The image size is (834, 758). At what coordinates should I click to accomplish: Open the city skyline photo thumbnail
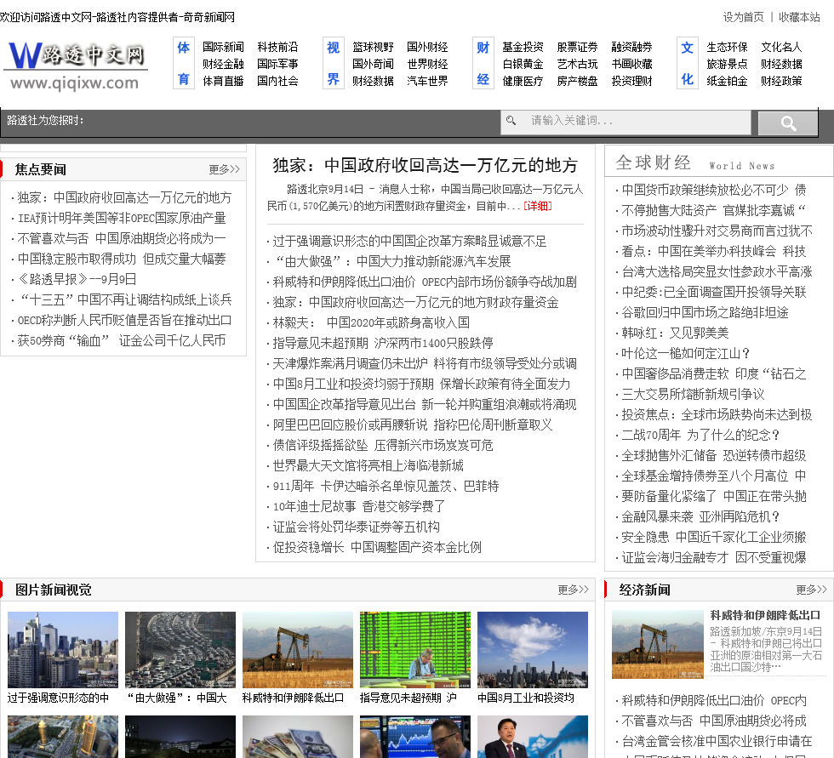click(63, 650)
